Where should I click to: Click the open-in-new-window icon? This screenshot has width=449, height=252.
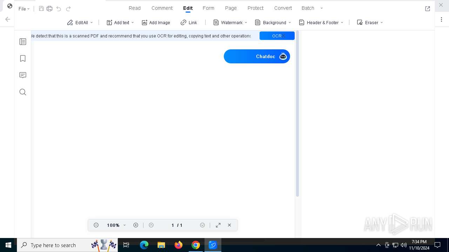click(x=428, y=9)
